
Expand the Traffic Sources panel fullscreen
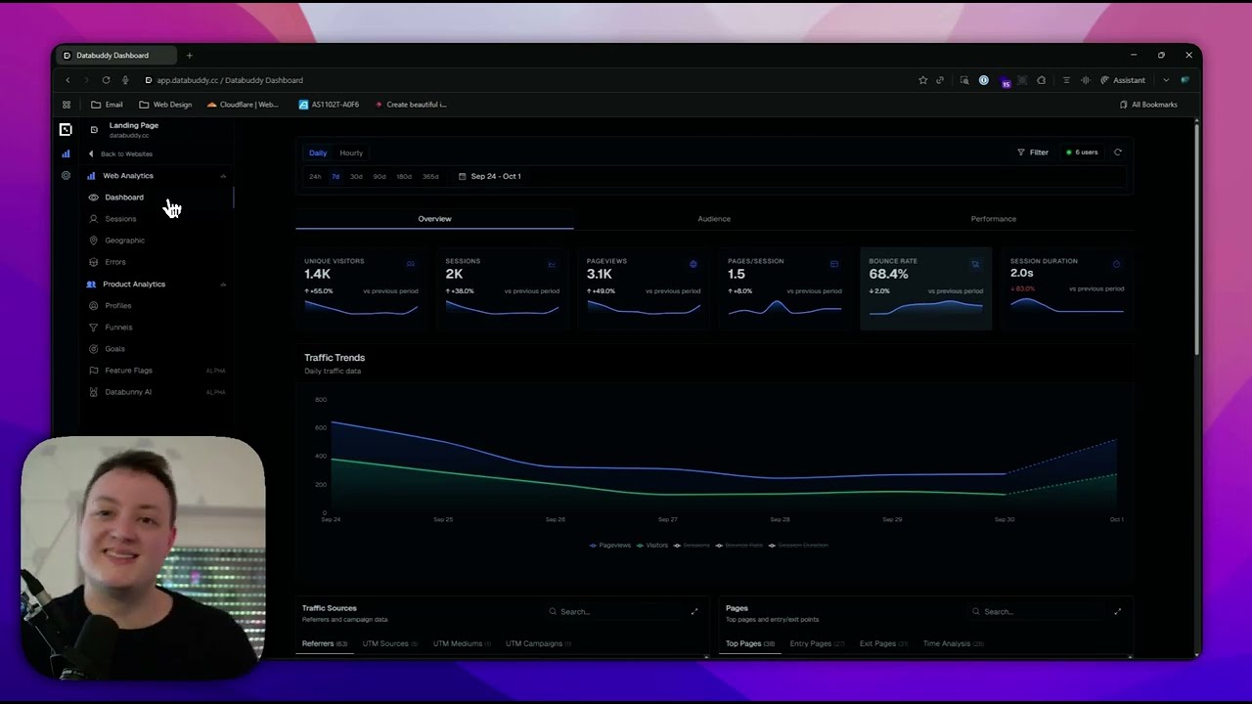pos(694,611)
